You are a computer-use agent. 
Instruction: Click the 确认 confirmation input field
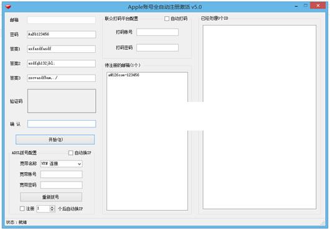[x=62, y=124]
